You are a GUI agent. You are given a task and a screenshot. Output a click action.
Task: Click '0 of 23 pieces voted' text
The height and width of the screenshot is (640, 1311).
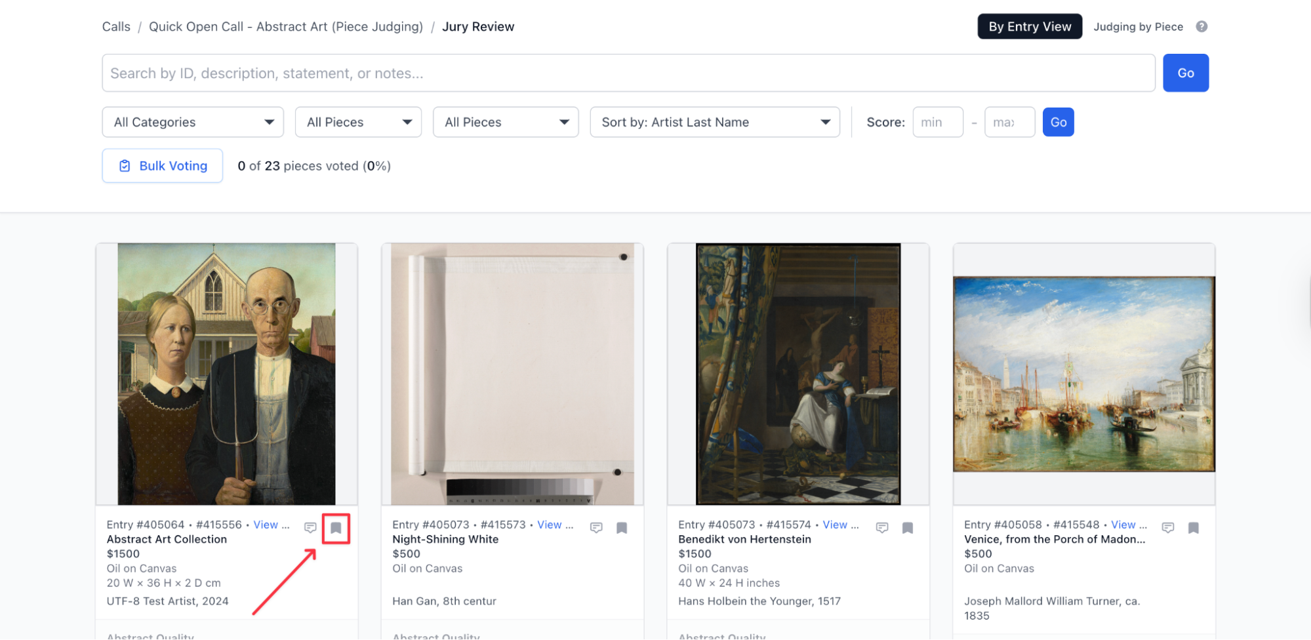314,166
